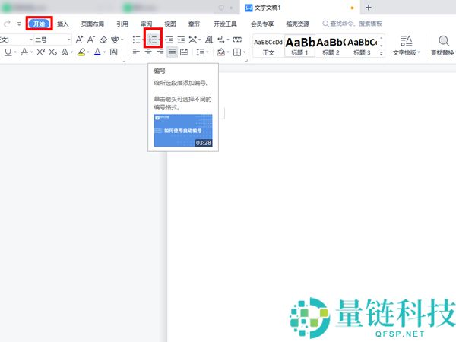Click the tab stops ruler icon
This screenshot has height=342, width=456.
coord(237,40)
